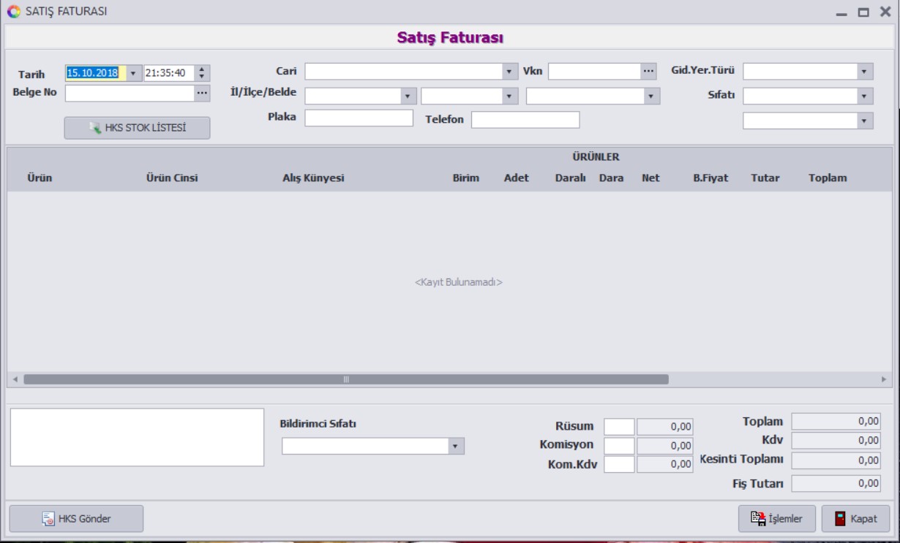Expand the unlabeled dropdown below Sıfatı
Screen dimensions: 900x543
coord(866,121)
